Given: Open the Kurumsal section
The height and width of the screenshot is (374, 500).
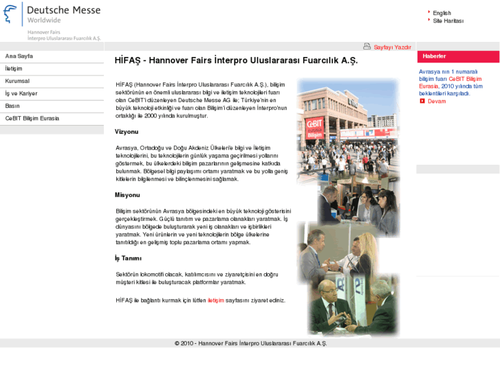Looking at the screenshot, I should [52, 81].
